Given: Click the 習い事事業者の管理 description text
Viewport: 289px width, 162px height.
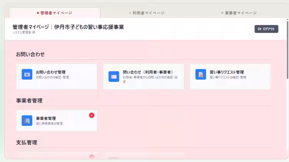Looking at the screenshot, I should [49, 124].
